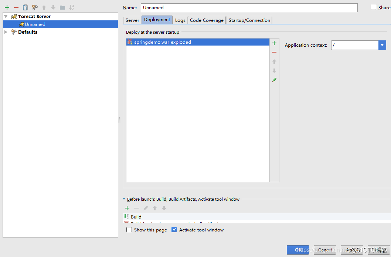
Task: Remove selected configuration with red minus
Action: [x=16, y=7]
